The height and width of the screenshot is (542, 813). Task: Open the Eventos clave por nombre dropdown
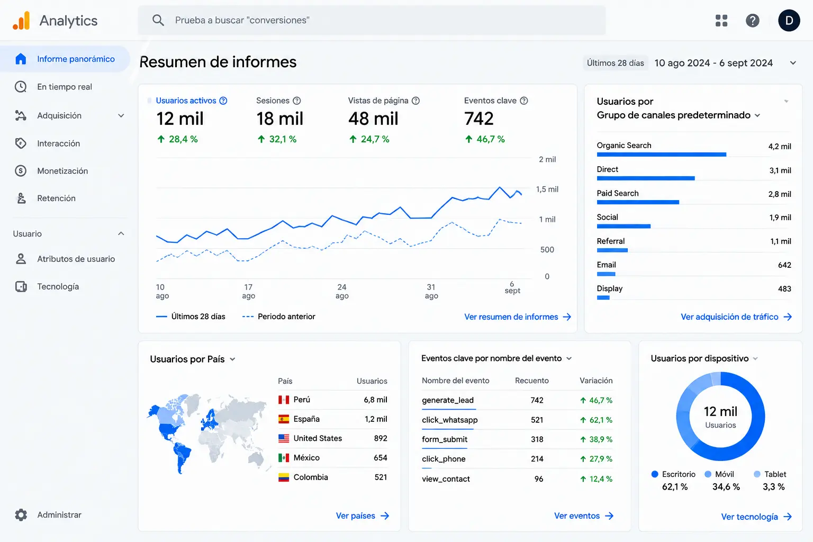coord(569,358)
